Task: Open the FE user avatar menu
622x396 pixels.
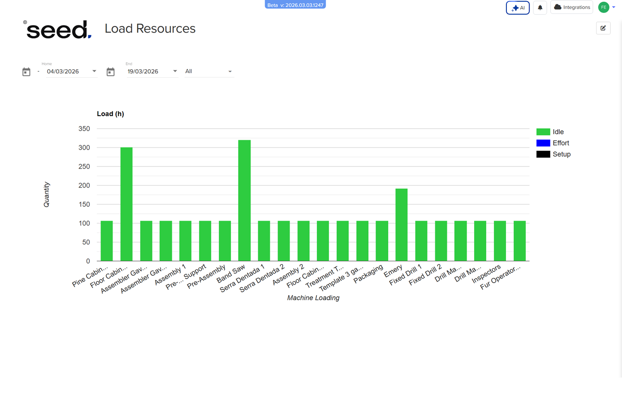Action: (x=604, y=7)
